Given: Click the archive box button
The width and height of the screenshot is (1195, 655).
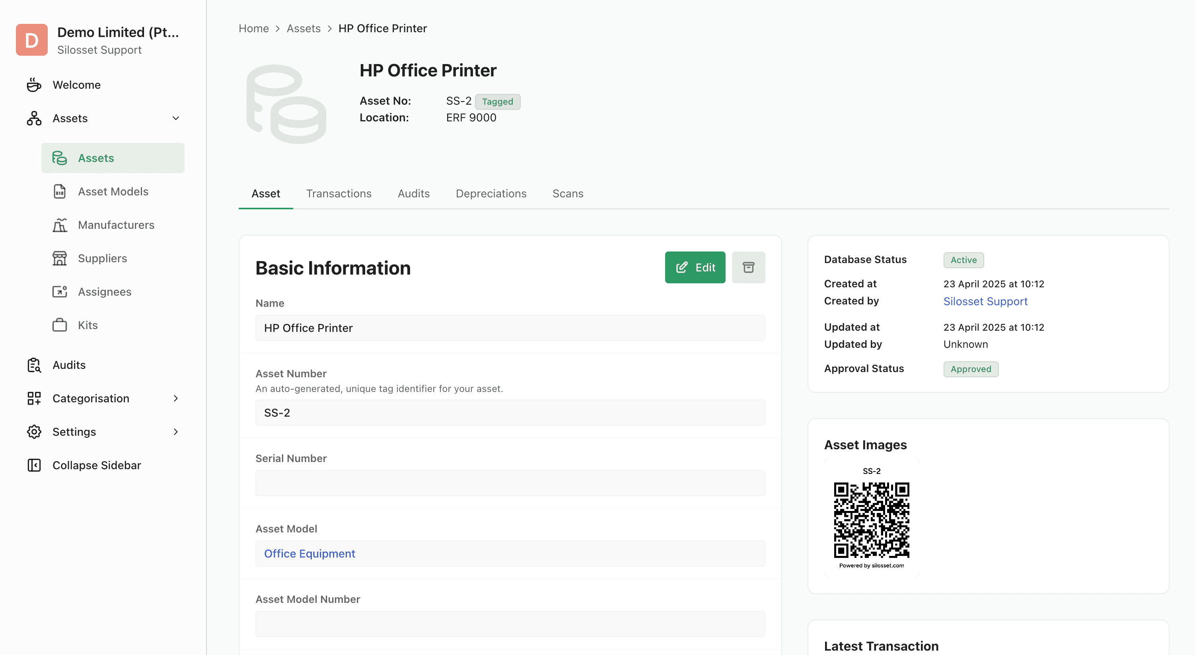Looking at the screenshot, I should pos(748,267).
